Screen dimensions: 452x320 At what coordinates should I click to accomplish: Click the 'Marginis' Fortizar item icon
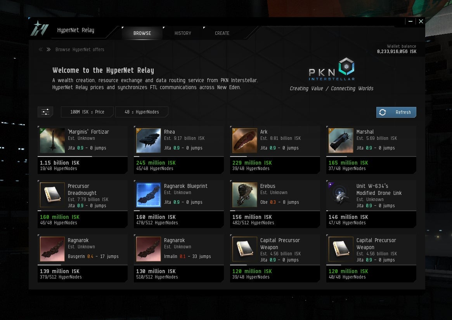tap(52, 141)
